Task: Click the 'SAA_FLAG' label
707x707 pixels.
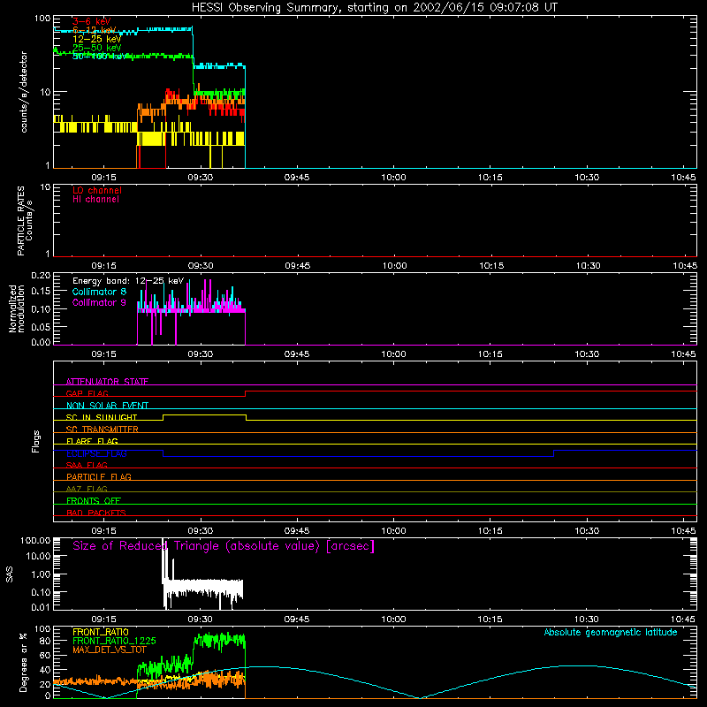Action: point(87,465)
